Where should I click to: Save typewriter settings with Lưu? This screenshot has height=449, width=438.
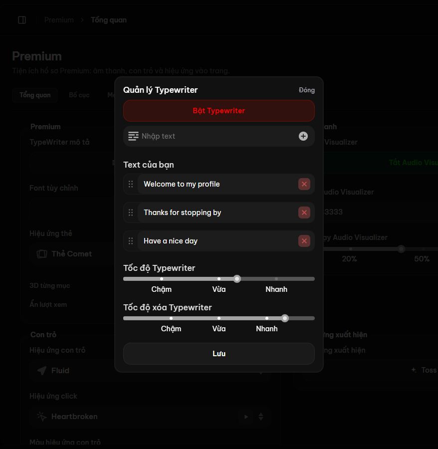coord(219,354)
